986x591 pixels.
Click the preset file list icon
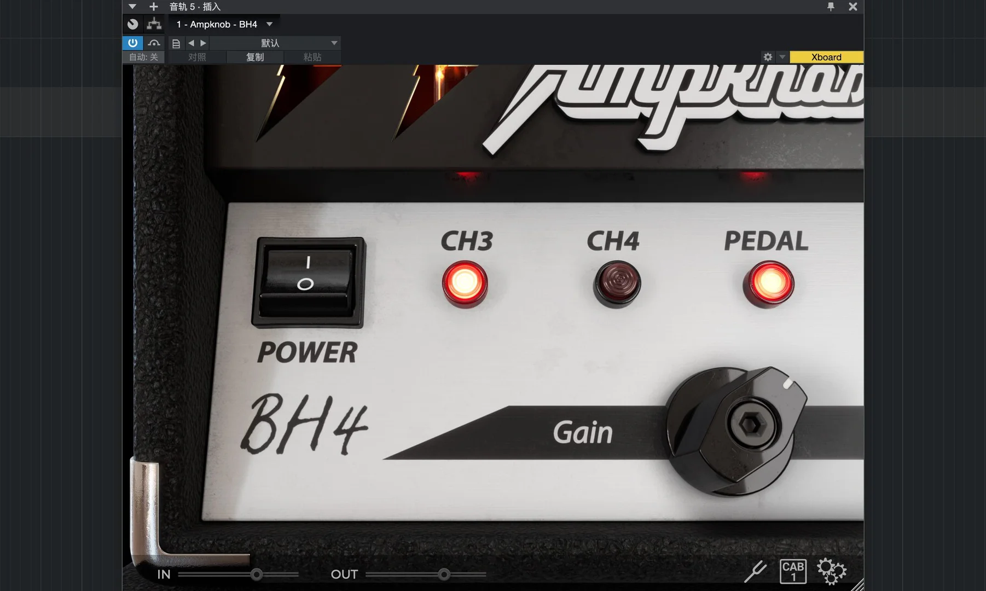pyautogui.click(x=176, y=43)
